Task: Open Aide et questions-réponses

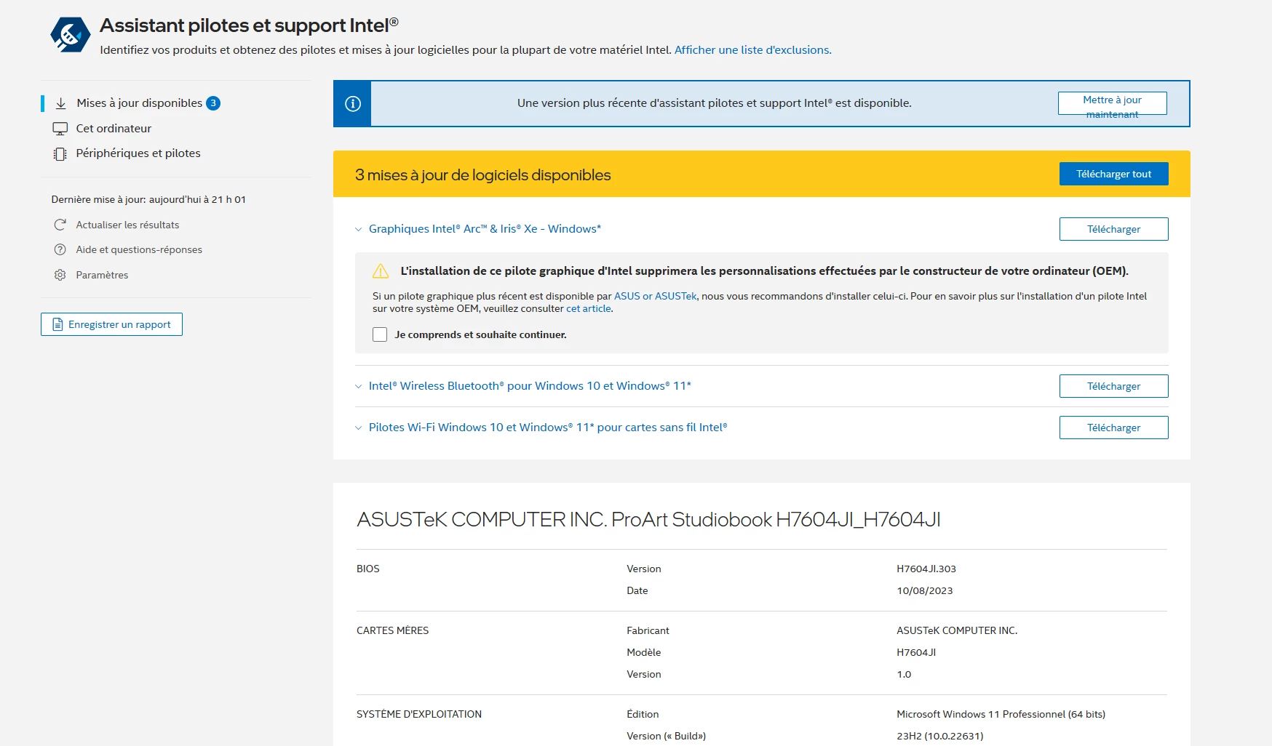Action: point(139,249)
